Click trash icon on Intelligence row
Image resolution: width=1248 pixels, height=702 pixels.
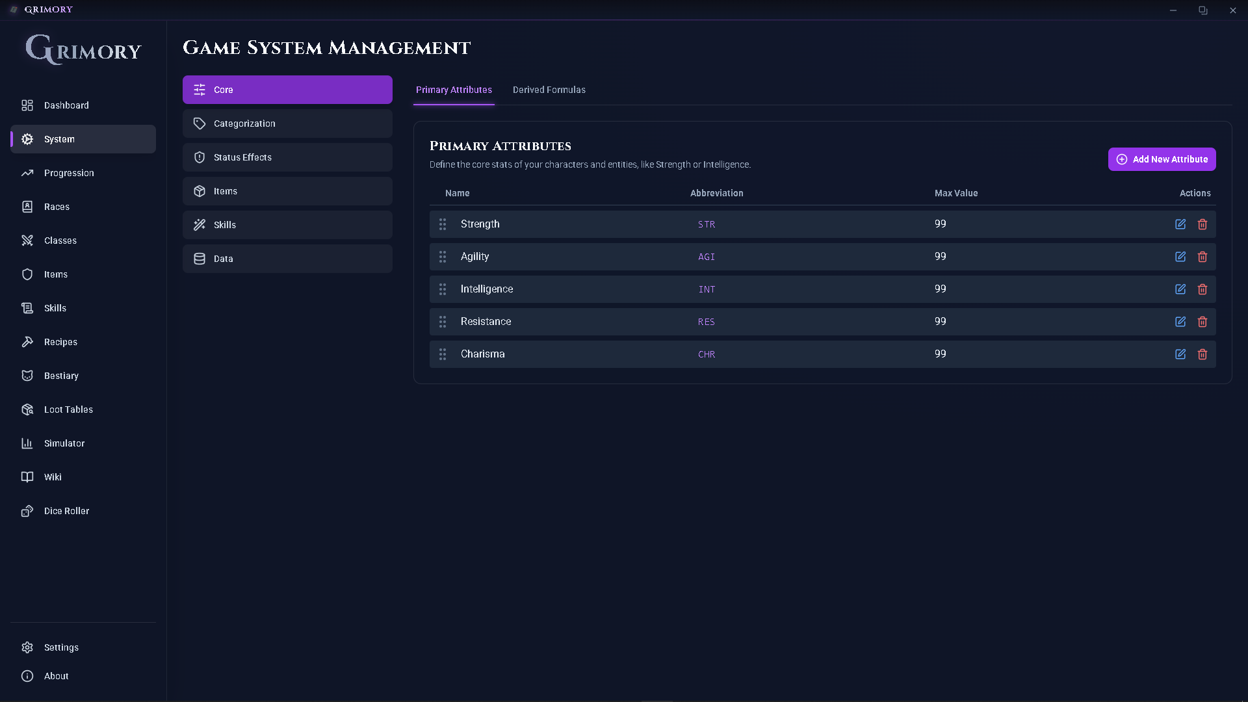1202,289
